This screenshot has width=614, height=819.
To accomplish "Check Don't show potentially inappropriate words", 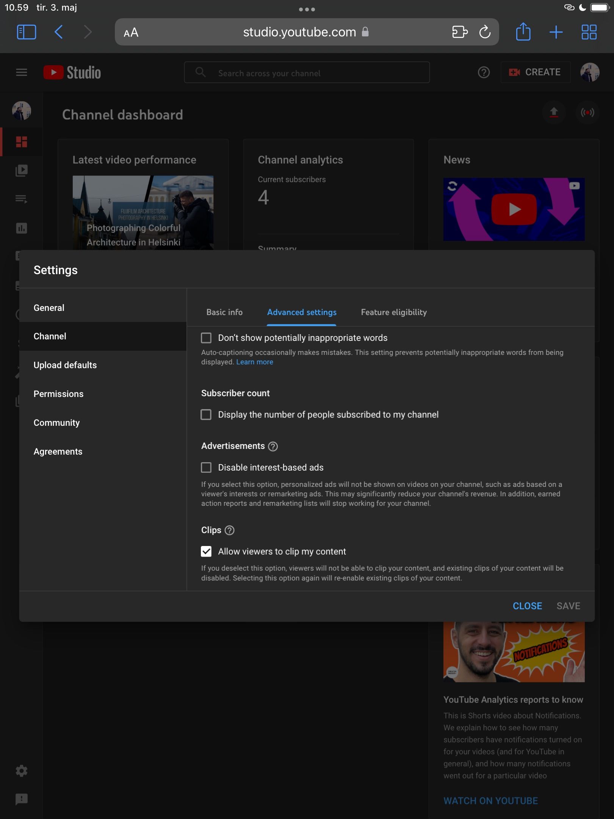I will [x=206, y=338].
